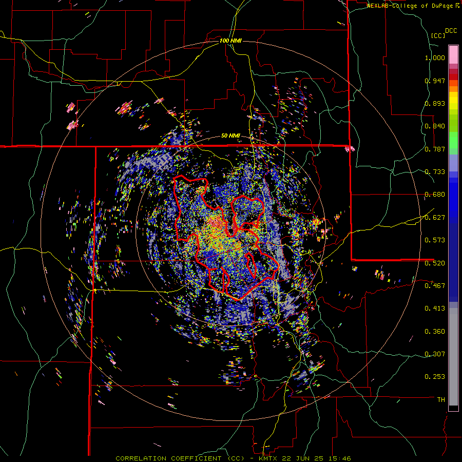
Task: Click the 0.787 value on color scale
Action: point(435,149)
